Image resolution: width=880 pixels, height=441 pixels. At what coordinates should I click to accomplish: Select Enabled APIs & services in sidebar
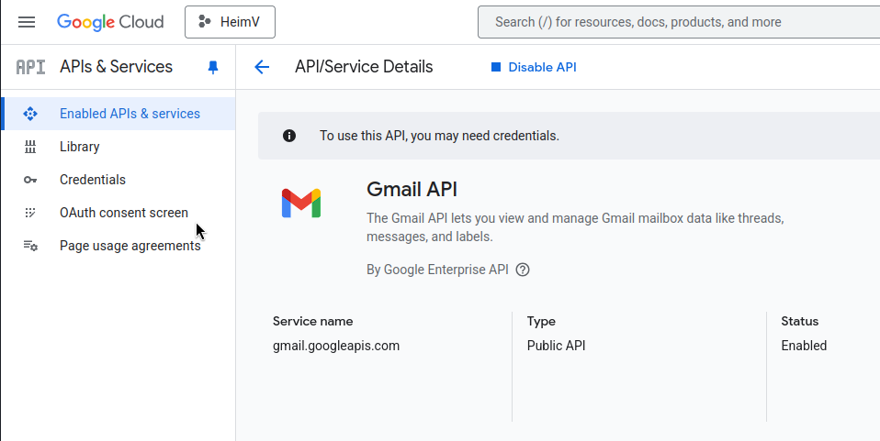(x=118, y=114)
